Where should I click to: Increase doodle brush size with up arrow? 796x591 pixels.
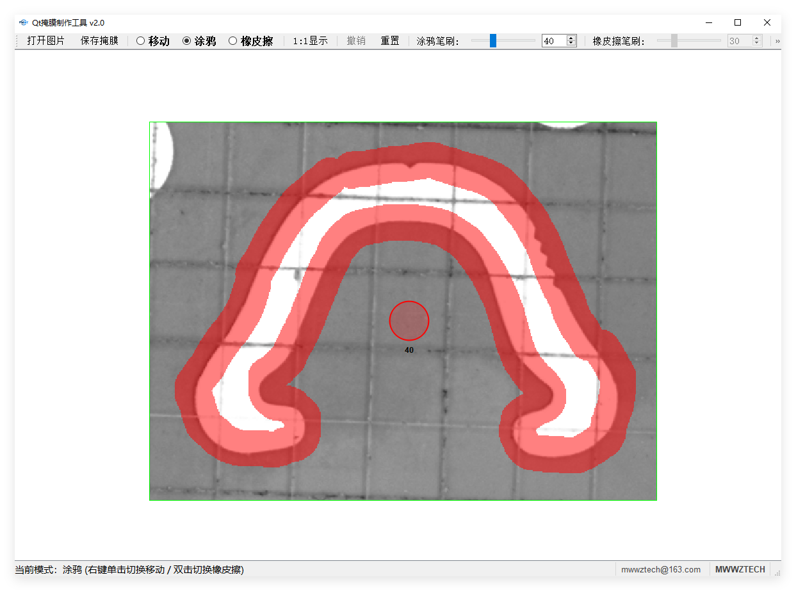tap(571, 38)
